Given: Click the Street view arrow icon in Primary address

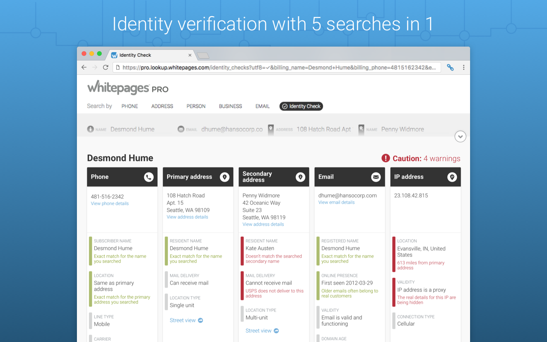Looking at the screenshot, I should 200,320.
